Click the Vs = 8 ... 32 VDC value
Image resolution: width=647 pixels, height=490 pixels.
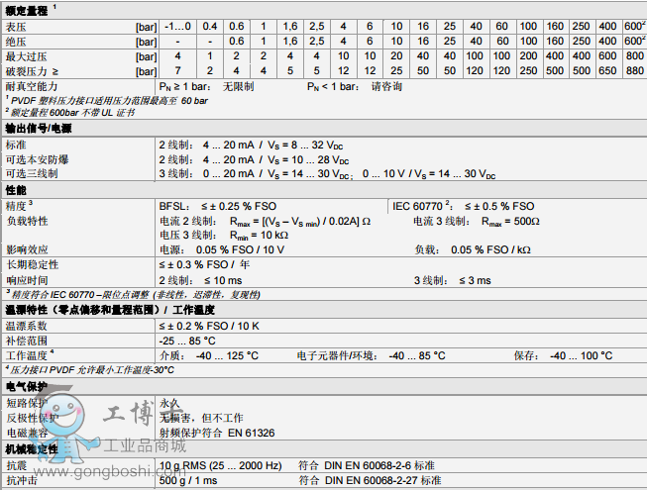(305, 146)
